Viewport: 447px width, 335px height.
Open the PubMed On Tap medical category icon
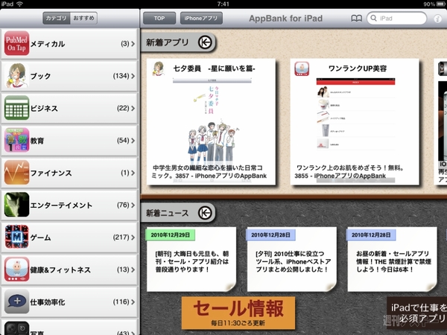16,43
